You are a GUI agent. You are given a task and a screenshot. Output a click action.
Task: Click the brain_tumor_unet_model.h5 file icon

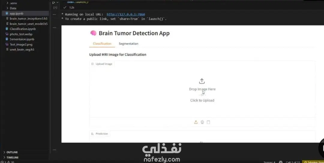pos(7,24)
